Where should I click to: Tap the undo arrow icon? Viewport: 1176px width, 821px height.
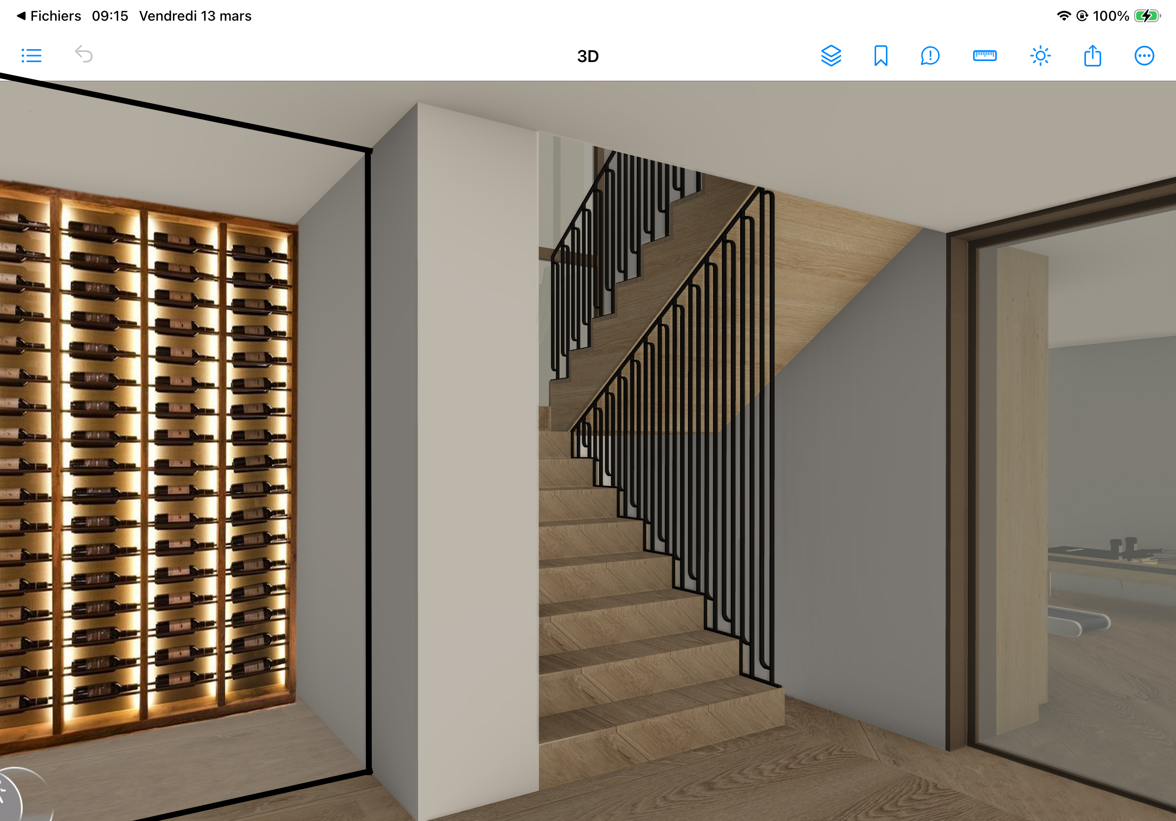[x=84, y=54]
